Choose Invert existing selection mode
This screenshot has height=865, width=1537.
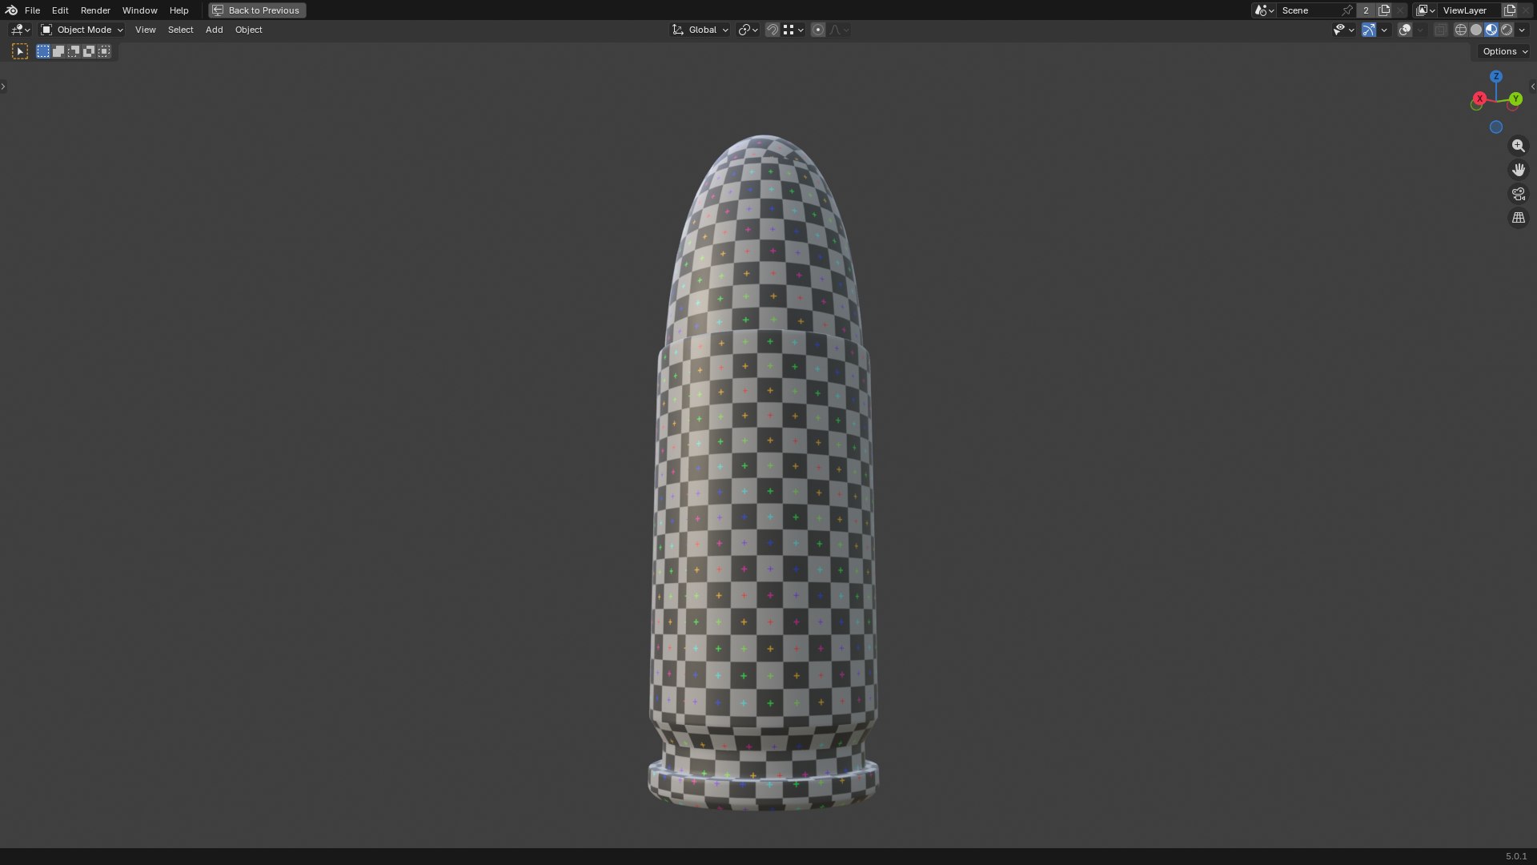point(89,51)
